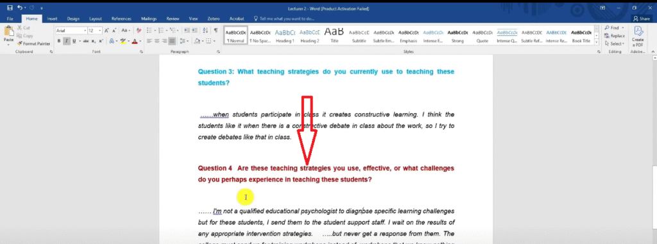
Task: Click the Paste clipboard icon
Action: pos(9,31)
